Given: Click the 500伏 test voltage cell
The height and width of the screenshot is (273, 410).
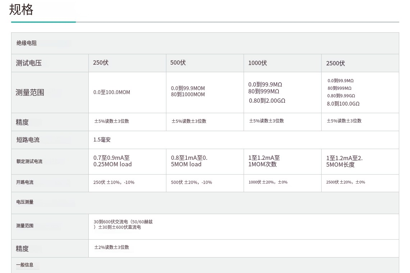Looking at the screenshot, I should tap(178, 63).
